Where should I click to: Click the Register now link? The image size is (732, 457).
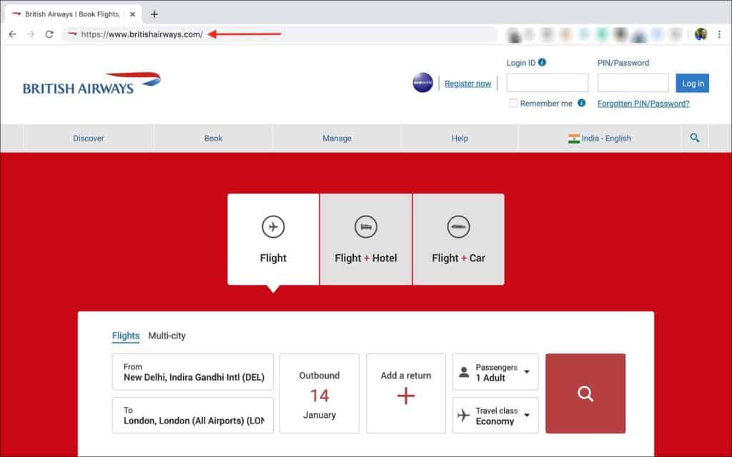pyautogui.click(x=468, y=84)
